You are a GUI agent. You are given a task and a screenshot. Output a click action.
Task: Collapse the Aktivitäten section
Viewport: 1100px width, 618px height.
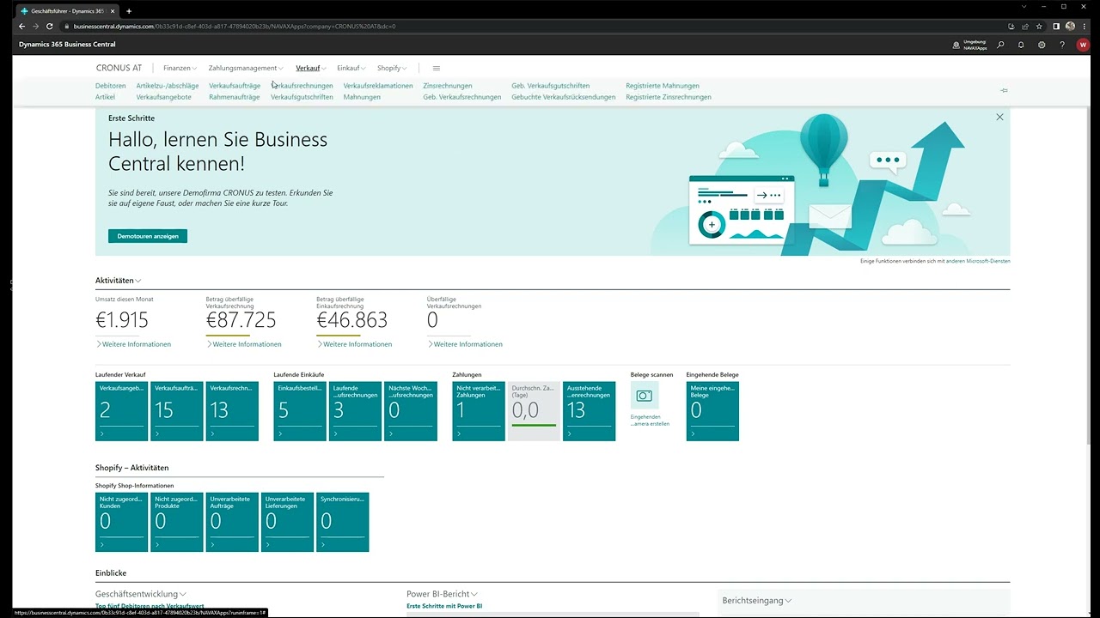point(119,281)
